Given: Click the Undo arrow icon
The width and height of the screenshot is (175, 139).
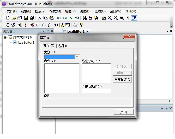Looking at the screenshot, I should click(x=59, y=18).
